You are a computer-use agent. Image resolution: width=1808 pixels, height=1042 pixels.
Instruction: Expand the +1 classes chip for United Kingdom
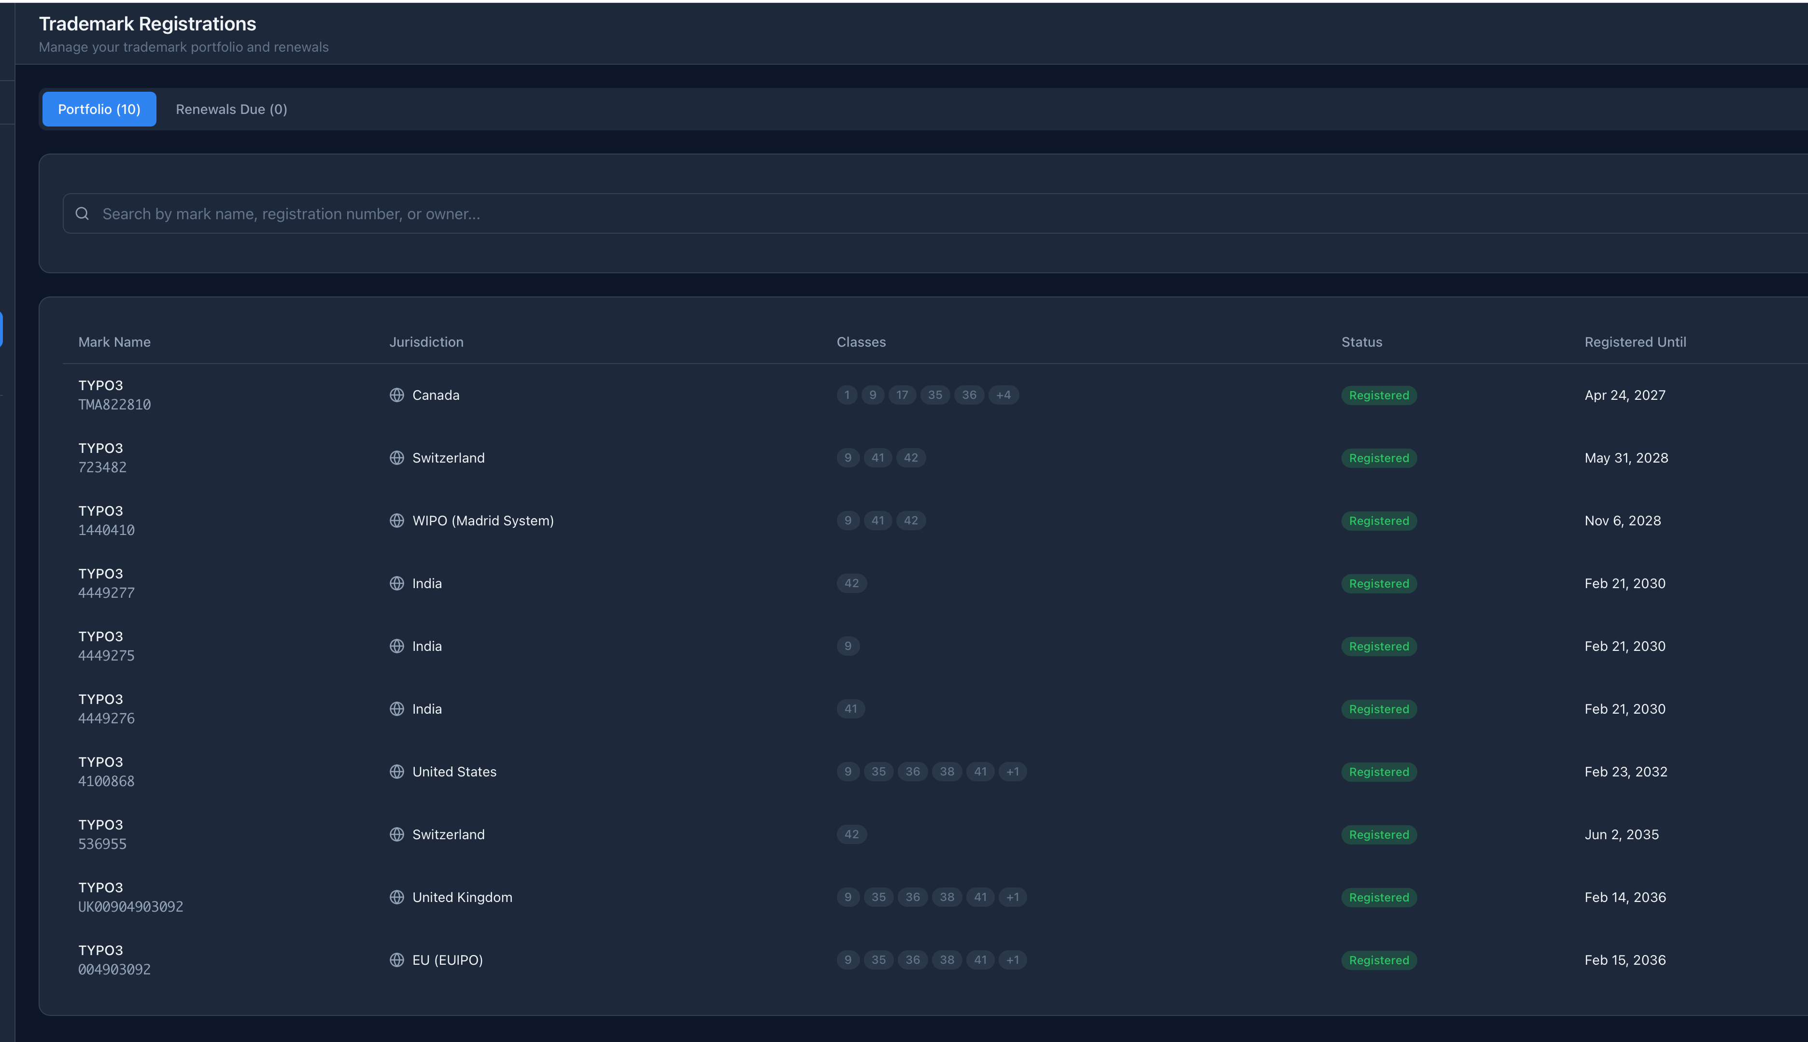1013,898
